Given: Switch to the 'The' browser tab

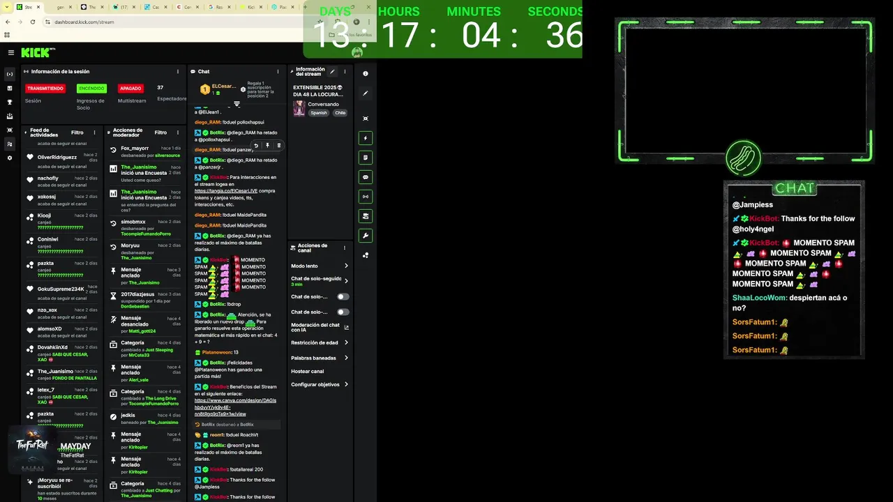Looking at the screenshot, I should point(92,7).
